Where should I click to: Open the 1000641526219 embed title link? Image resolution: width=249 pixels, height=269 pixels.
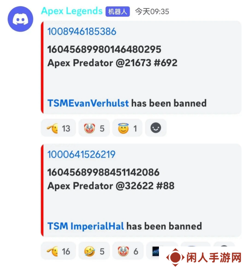(81, 154)
